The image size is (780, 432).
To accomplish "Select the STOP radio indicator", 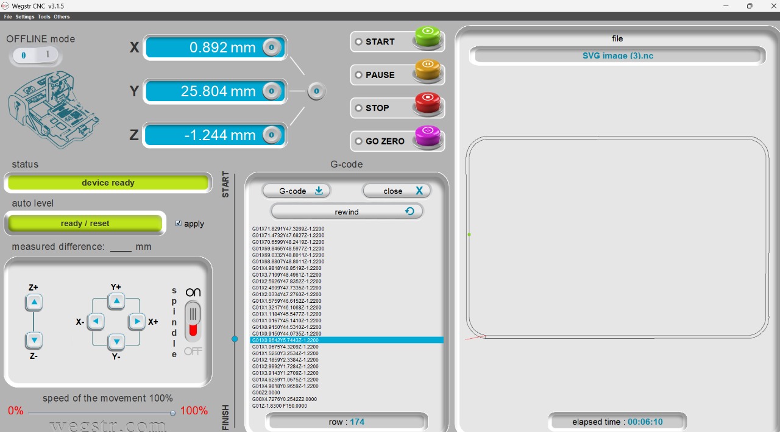I will point(358,108).
